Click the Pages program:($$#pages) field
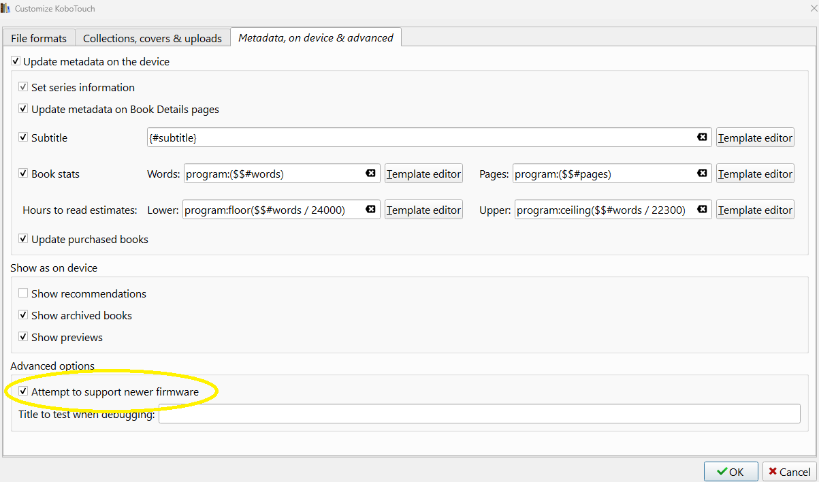This screenshot has width=819, height=482. [x=612, y=174]
